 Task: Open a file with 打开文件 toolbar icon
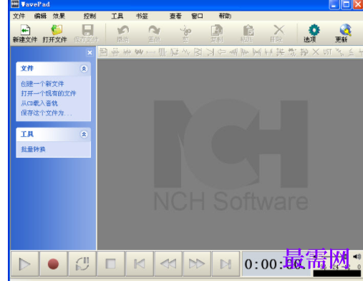click(x=55, y=34)
